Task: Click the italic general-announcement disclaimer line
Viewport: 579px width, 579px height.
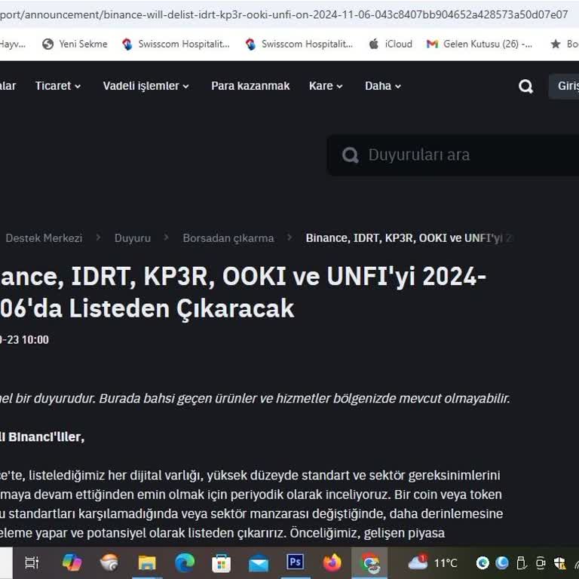Action: coord(255,399)
